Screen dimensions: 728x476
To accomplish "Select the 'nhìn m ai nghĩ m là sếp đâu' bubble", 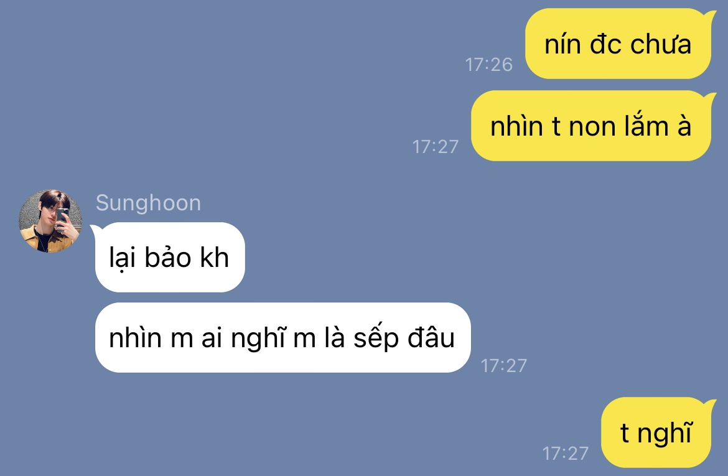I will pyautogui.click(x=282, y=338).
